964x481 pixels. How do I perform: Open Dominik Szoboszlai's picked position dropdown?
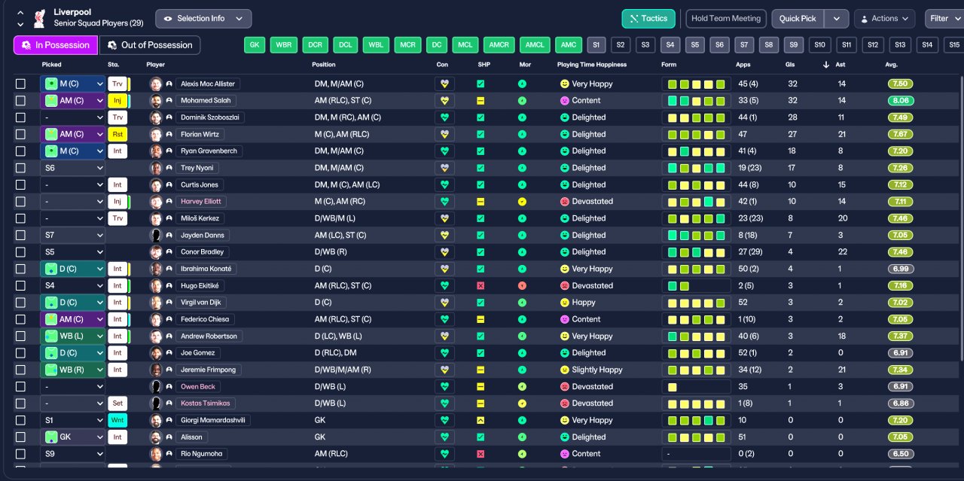point(73,117)
